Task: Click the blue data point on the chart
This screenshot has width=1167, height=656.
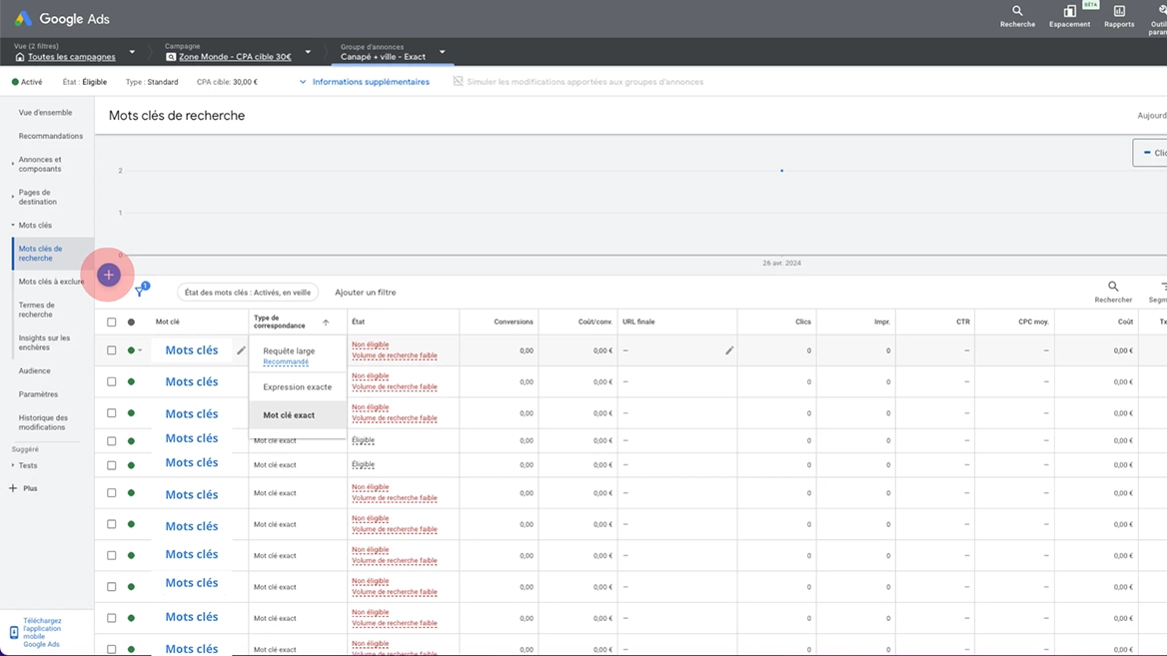Action: click(781, 171)
